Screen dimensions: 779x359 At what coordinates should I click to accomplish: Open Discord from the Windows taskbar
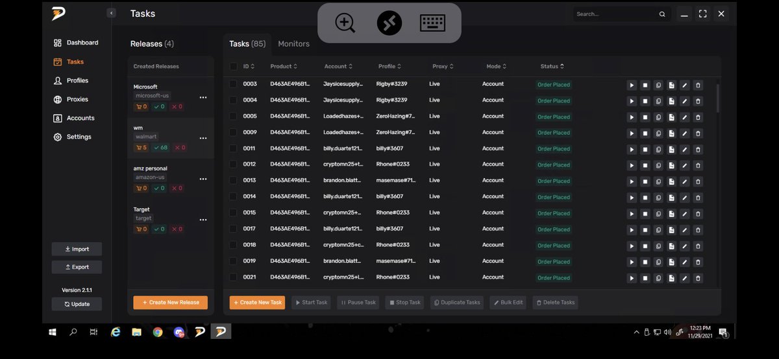179,332
